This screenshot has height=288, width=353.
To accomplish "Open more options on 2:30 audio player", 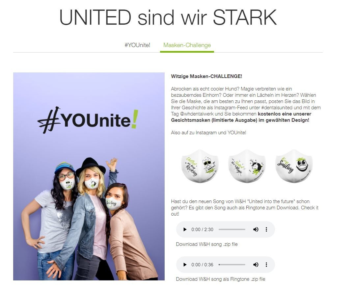I will (266, 229).
